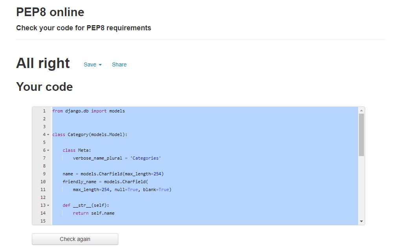Click the Your code heading

(x=44, y=86)
